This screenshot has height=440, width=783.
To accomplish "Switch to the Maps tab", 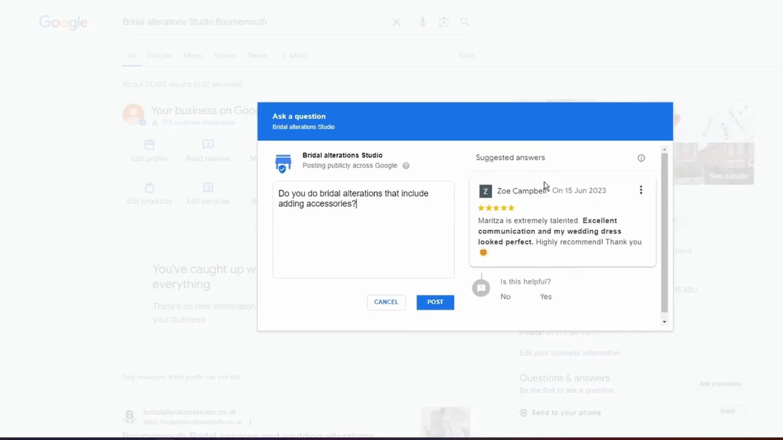I will pyautogui.click(x=192, y=55).
